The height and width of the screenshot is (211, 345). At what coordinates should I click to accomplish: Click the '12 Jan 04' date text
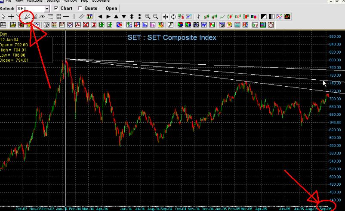(x=9, y=40)
